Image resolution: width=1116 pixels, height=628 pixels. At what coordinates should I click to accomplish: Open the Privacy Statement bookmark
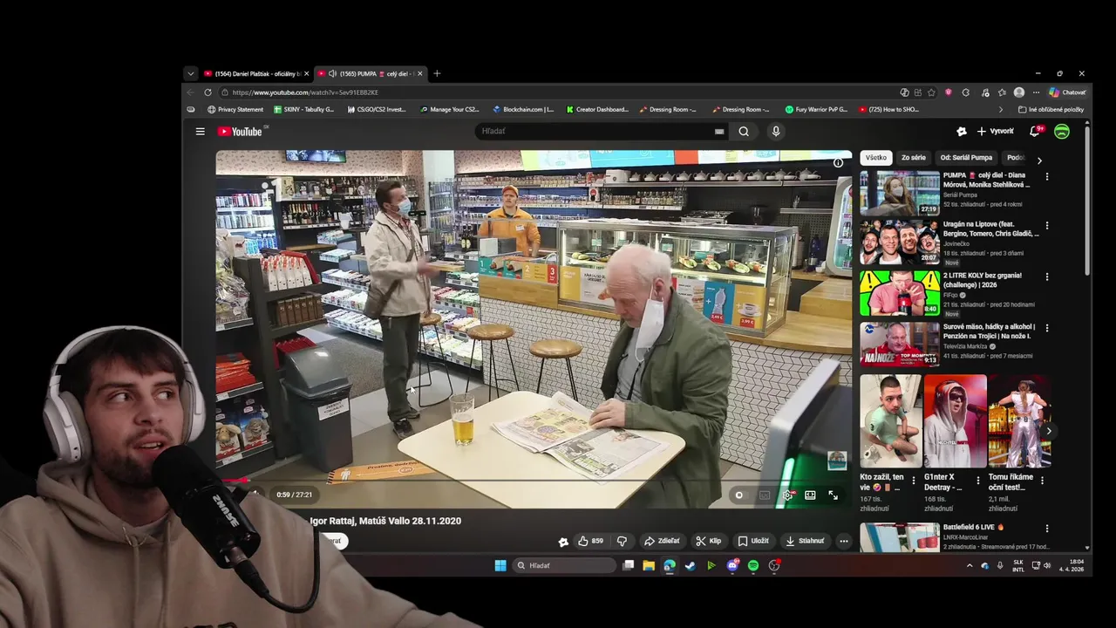pyautogui.click(x=235, y=110)
